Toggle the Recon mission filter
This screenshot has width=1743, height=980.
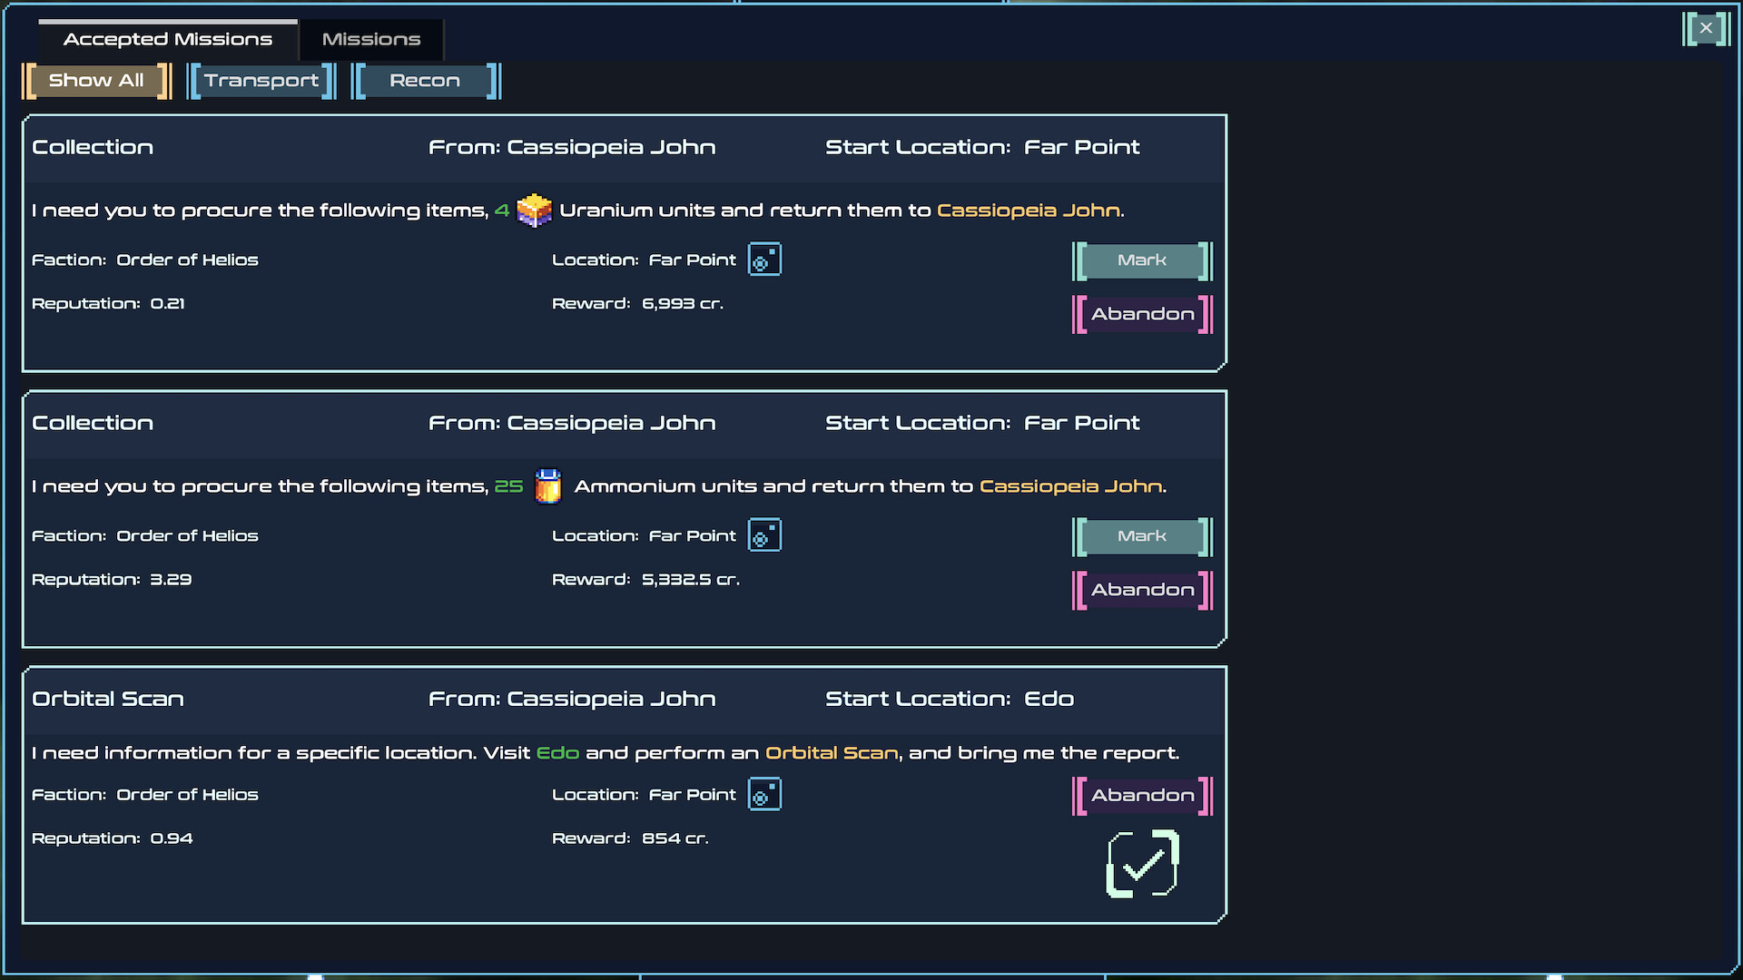coord(426,80)
